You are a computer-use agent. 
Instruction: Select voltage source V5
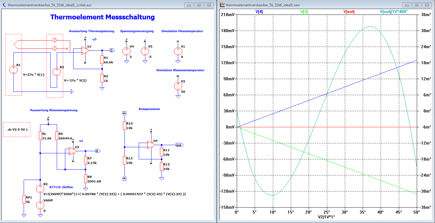click(145, 51)
